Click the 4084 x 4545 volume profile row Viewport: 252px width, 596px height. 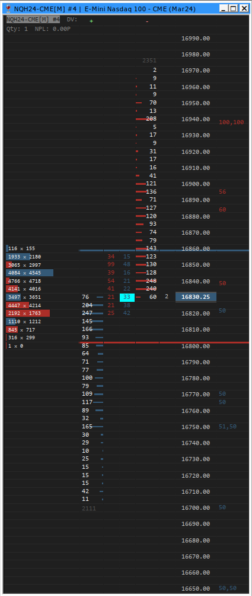pyautogui.click(x=30, y=273)
